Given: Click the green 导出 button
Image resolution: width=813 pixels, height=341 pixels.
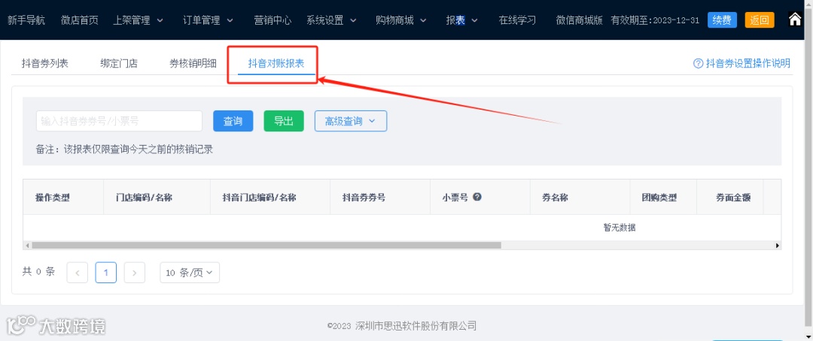Looking at the screenshot, I should pos(284,121).
